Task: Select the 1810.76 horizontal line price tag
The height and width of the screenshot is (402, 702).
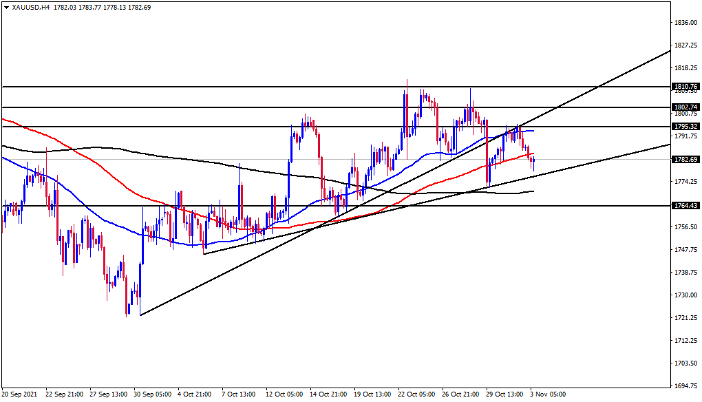Action: click(686, 87)
